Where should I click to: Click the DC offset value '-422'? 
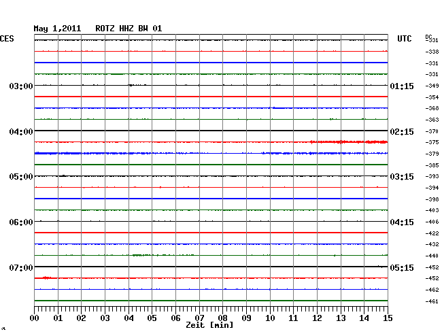[x=432, y=233]
